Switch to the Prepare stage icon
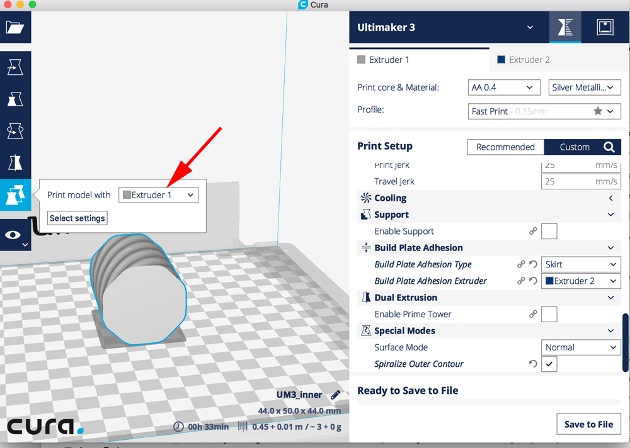Screen dimensions: 630x448 565,27
